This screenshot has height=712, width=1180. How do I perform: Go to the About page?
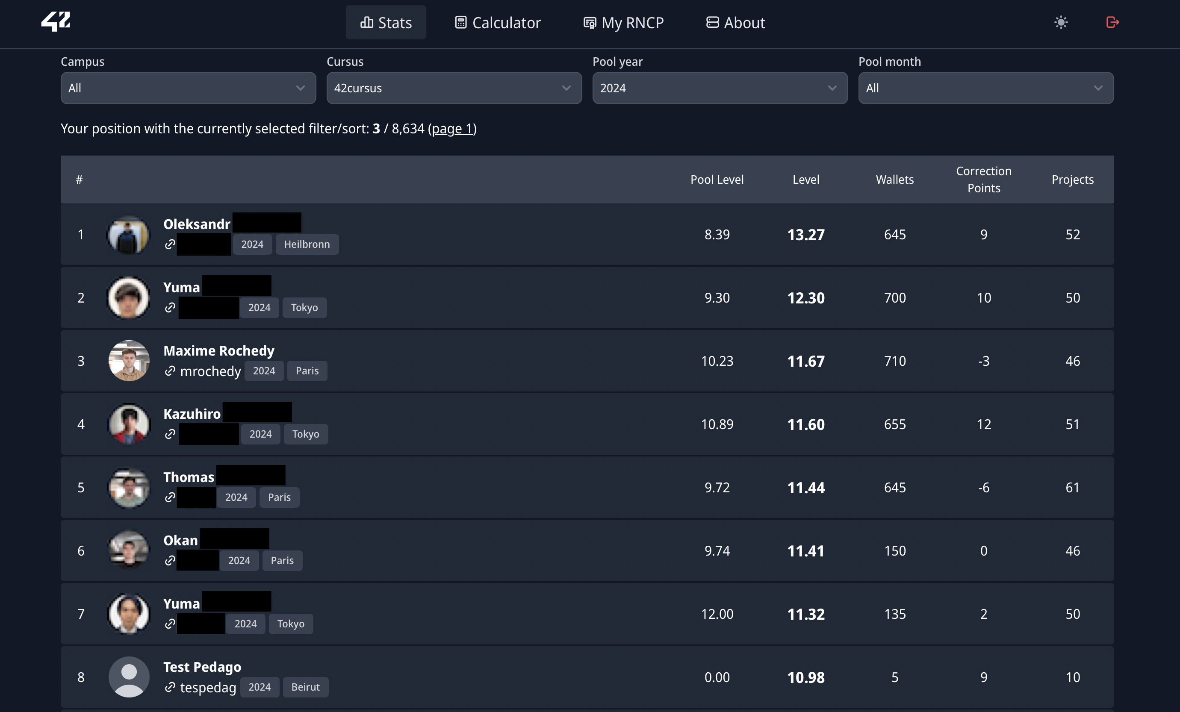click(736, 23)
